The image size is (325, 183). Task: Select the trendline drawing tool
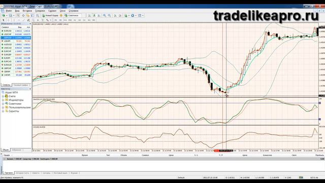24,20
